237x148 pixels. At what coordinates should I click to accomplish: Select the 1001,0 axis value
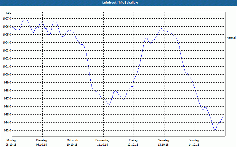(7, 67)
